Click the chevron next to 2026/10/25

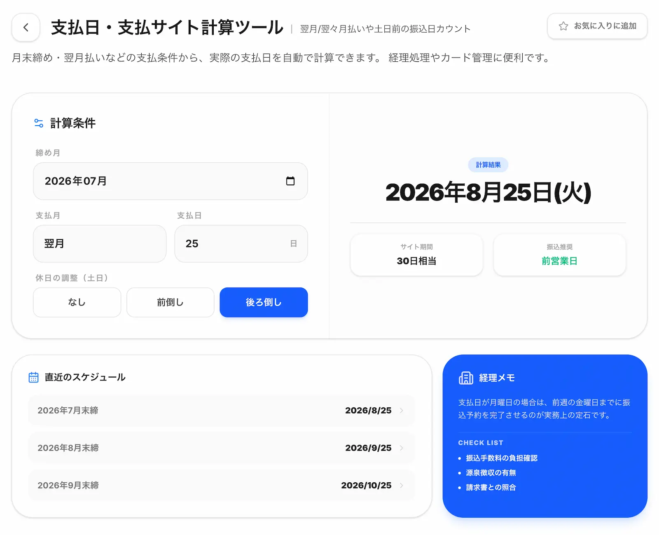click(x=401, y=486)
